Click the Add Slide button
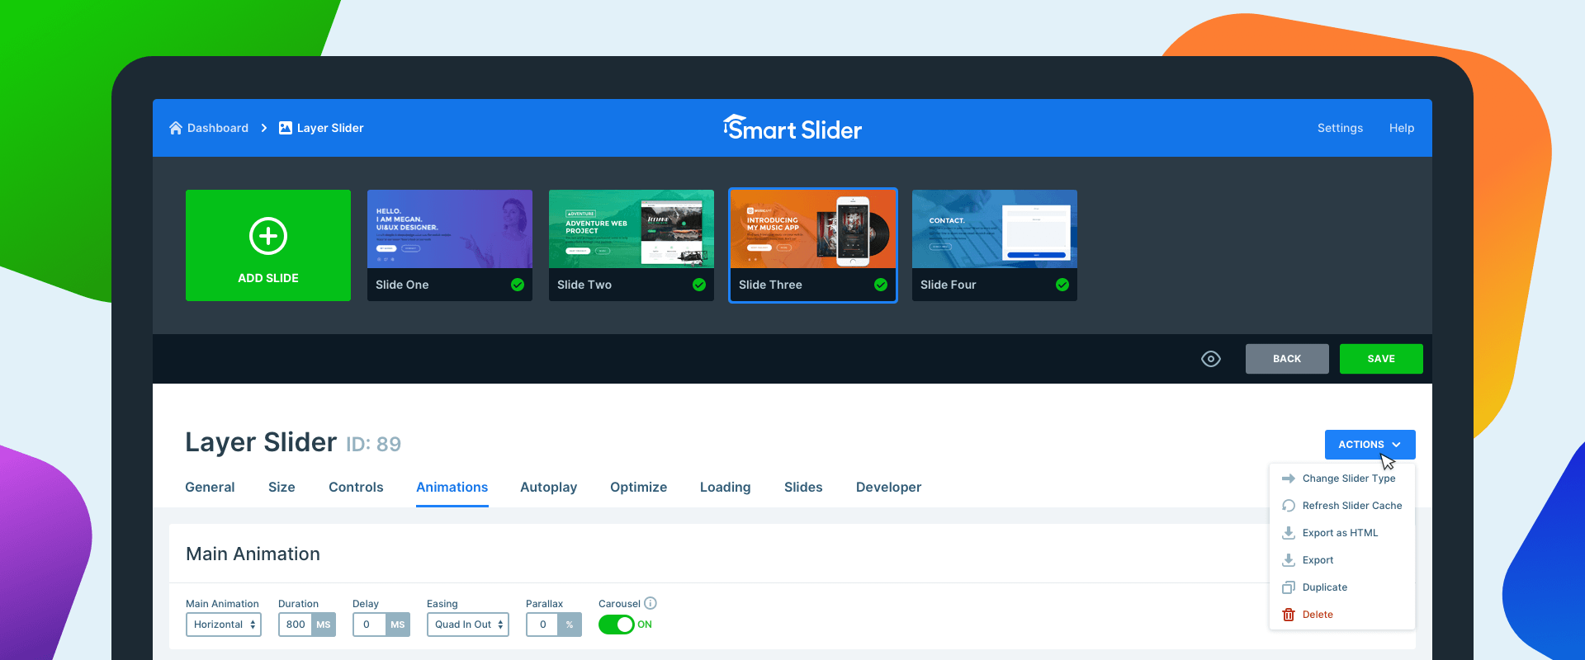The height and width of the screenshot is (660, 1585). click(x=268, y=245)
